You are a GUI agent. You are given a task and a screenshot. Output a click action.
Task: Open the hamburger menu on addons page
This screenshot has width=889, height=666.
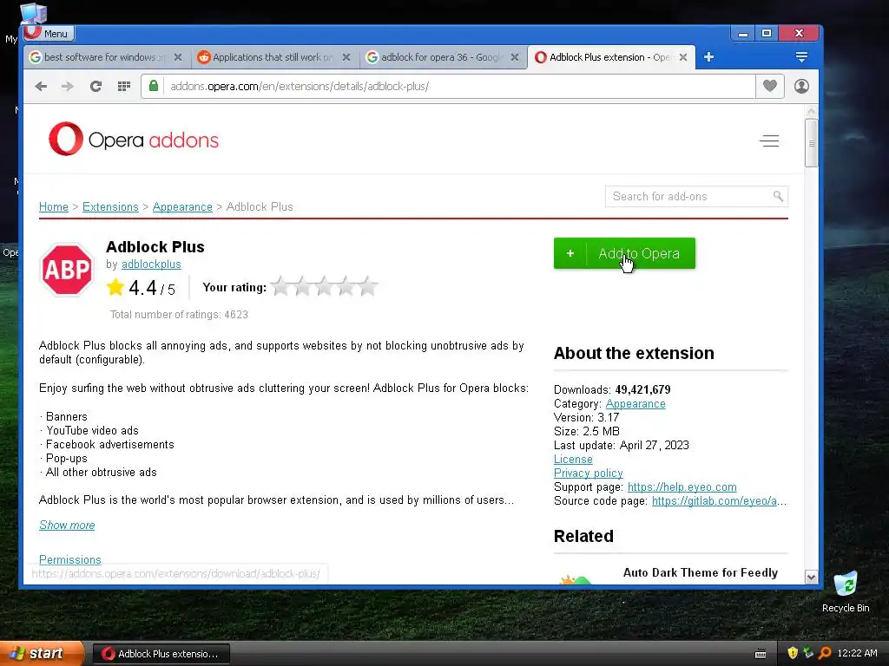[x=769, y=141]
